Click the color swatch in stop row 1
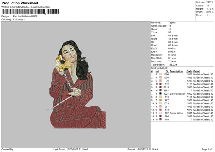This screenshot has width=215, height=152. pos(161,74)
